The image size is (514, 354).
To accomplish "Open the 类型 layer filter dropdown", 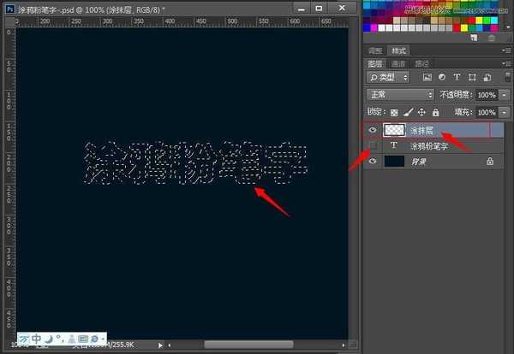I will [388, 77].
